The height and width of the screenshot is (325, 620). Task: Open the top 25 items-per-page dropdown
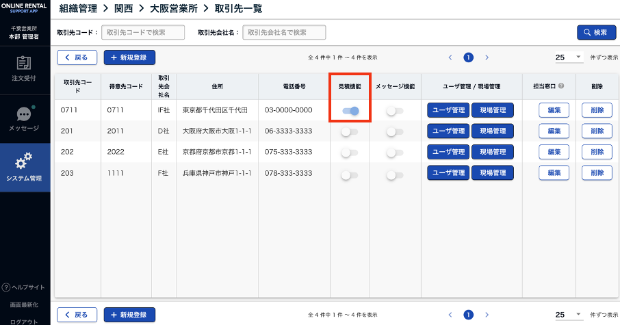point(568,57)
